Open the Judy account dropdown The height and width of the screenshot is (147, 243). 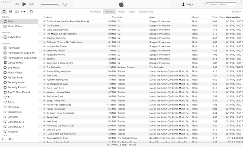[x=187, y=4]
